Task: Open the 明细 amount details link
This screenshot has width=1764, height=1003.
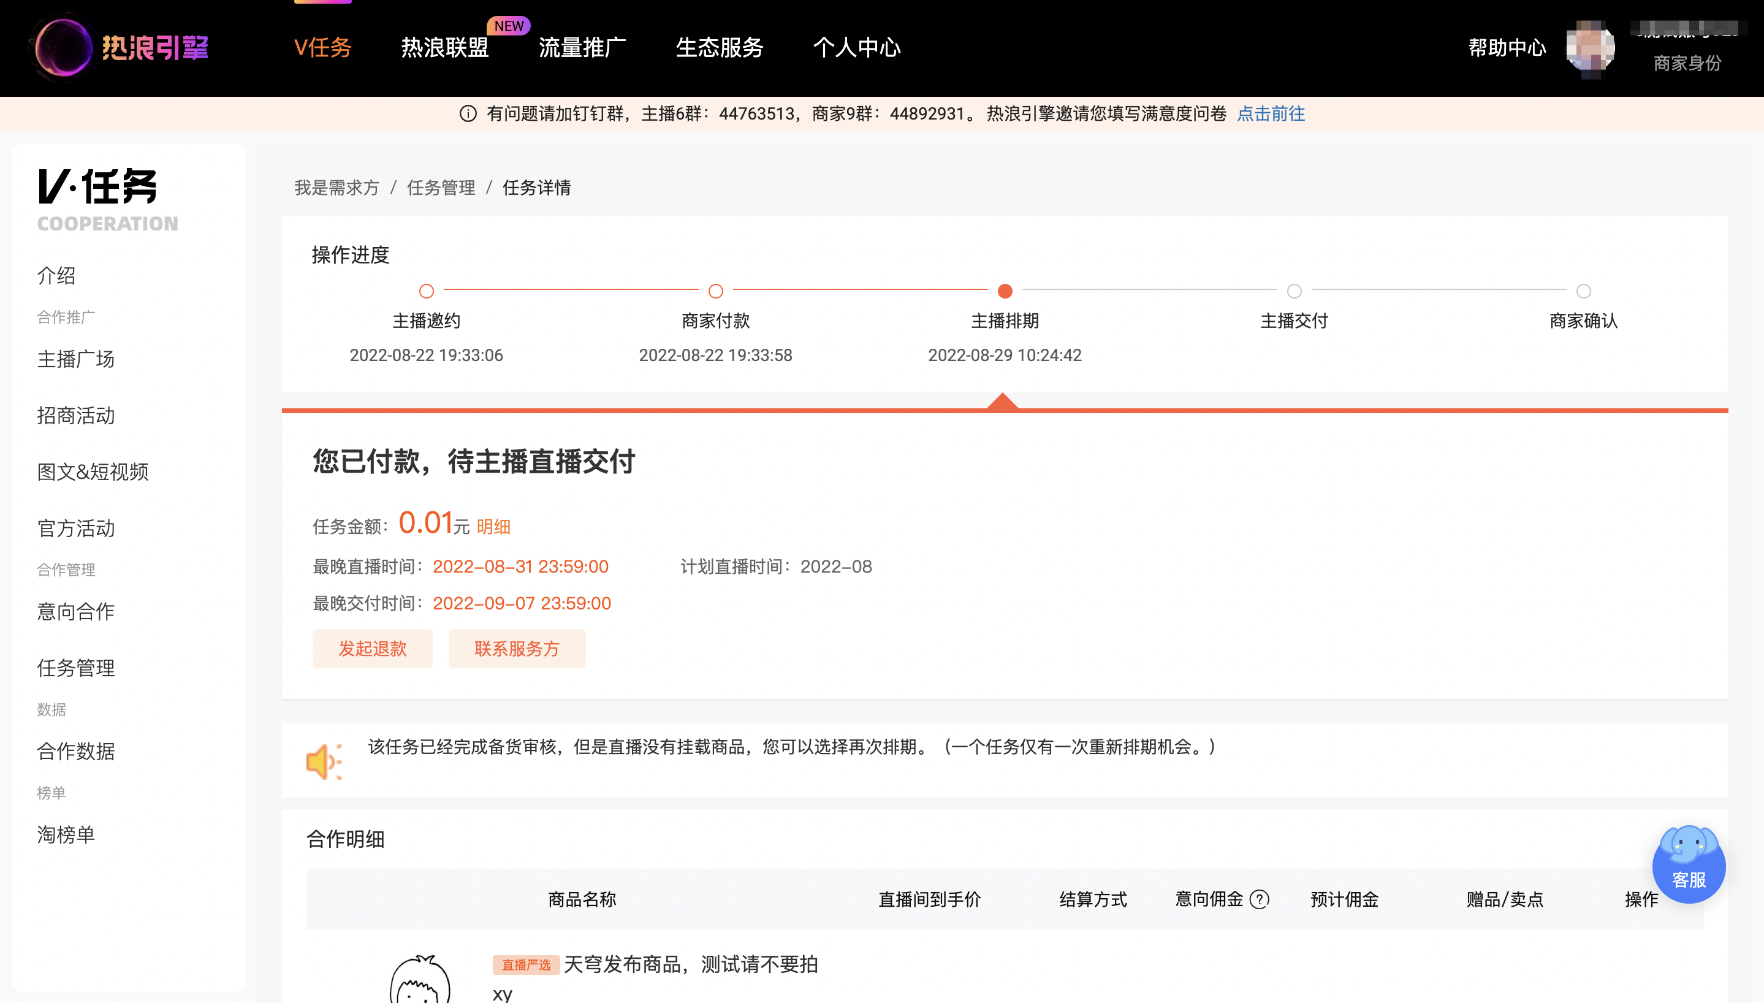Action: pyautogui.click(x=493, y=527)
